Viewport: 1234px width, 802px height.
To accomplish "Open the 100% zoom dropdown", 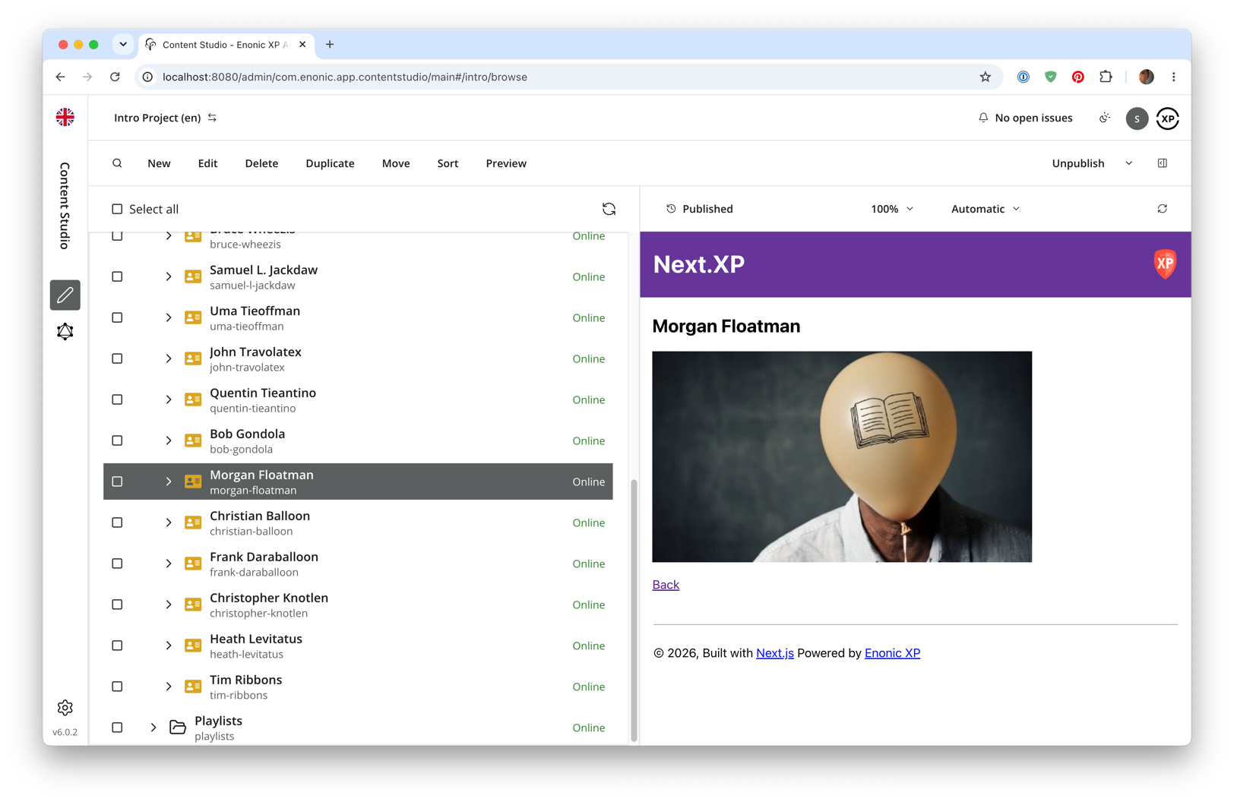I will (x=892, y=209).
